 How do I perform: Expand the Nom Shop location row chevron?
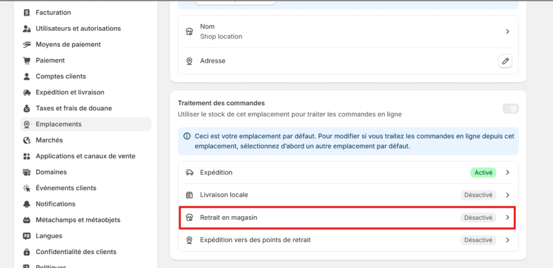(508, 31)
